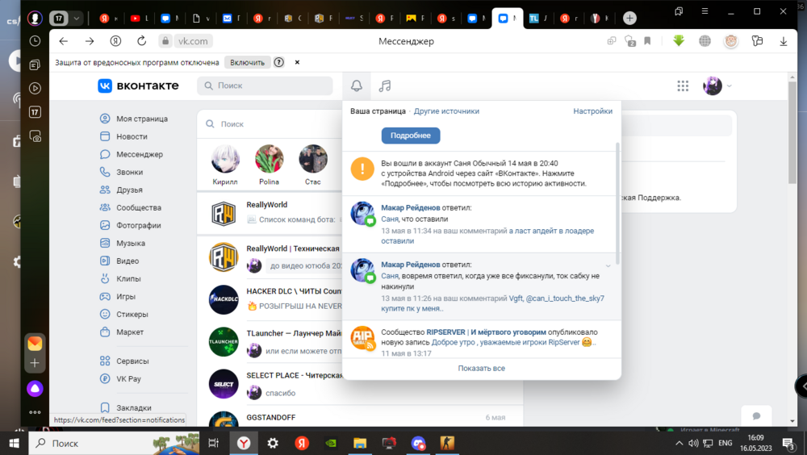Open a new browser tab
Image resolution: width=807 pixels, height=455 pixels.
coord(629,18)
